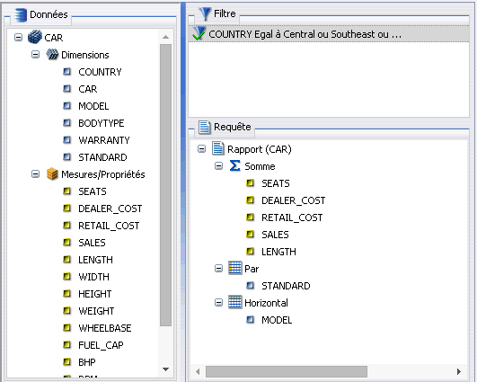This screenshot has height=382, width=477.
Task: Collapse the Dimensions branch
Action: pos(36,55)
